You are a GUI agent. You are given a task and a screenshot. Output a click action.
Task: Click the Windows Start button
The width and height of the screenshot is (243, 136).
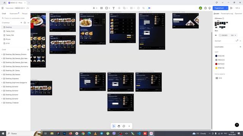pos(3,133)
